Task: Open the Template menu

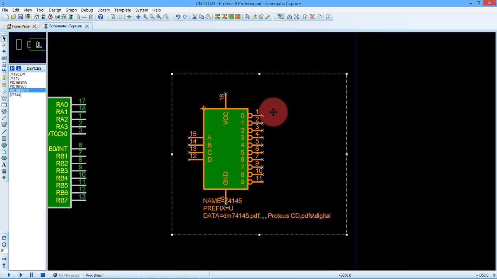Action: click(122, 10)
